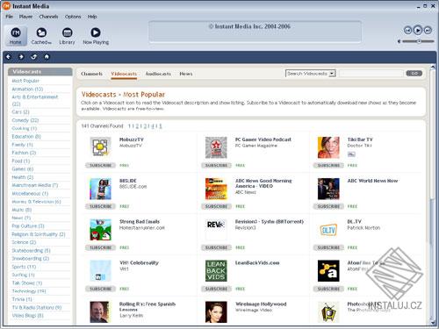Open the Search Videocasts dropdown

click(311, 74)
